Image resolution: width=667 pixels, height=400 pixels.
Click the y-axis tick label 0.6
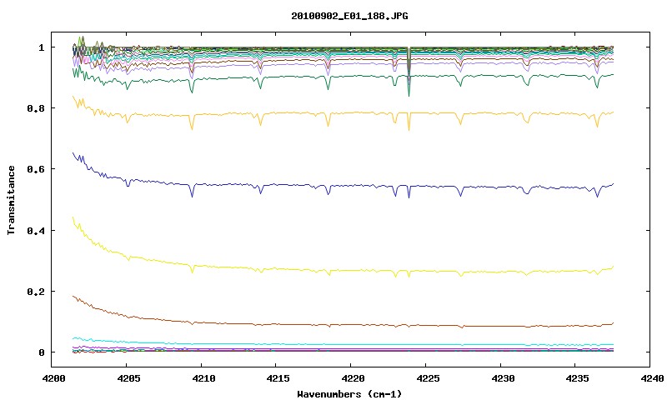[35, 169]
